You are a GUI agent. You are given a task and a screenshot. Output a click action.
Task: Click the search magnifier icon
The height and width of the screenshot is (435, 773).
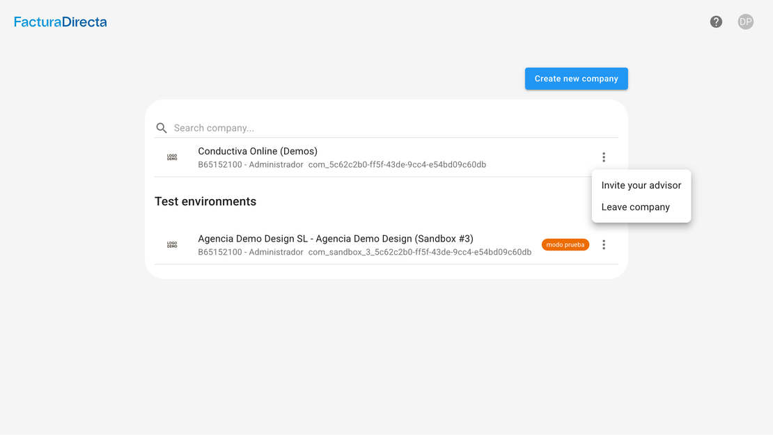point(162,128)
